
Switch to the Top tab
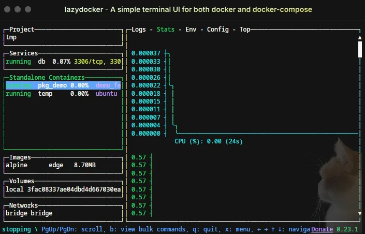coord(245,30)
